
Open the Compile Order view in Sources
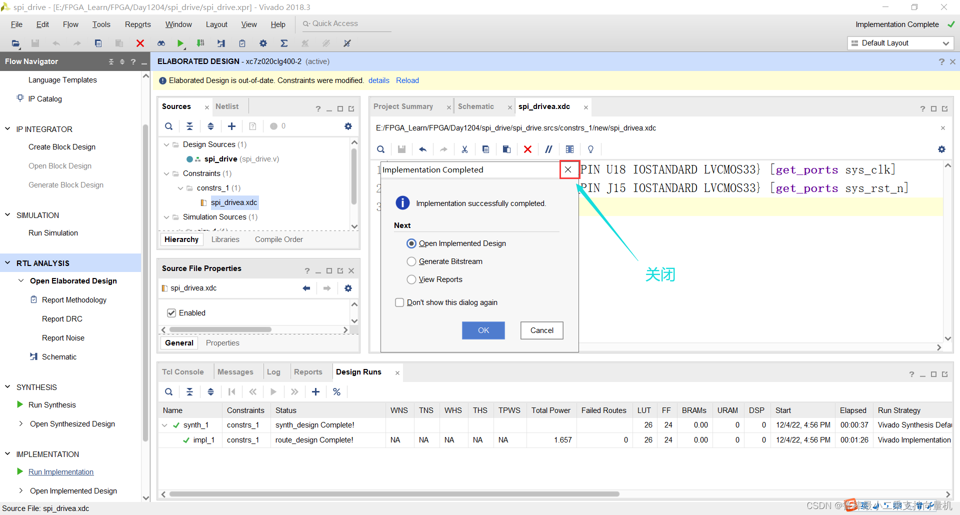tap(278, 239)
